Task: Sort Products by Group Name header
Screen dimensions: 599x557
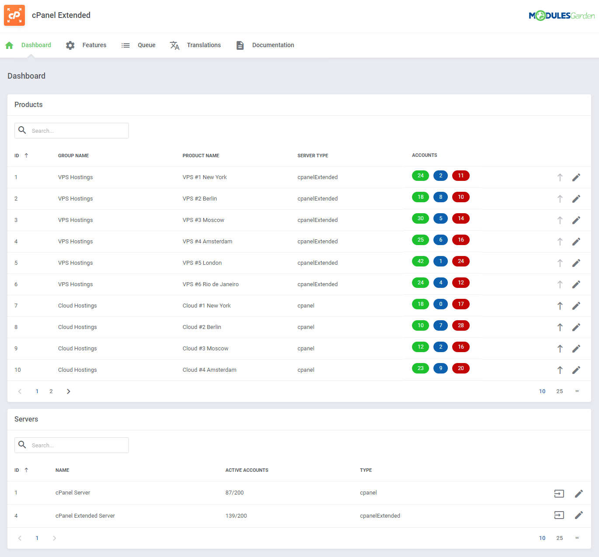Action: pos(73,156)
